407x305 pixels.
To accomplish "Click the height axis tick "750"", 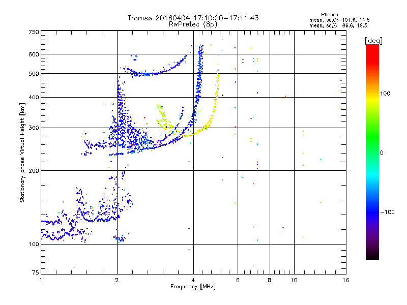I will (34, 32).
